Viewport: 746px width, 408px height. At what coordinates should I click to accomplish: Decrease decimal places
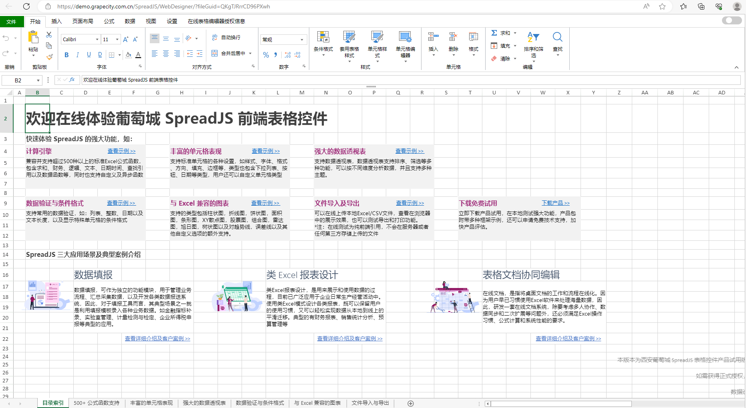coord(297,55)
